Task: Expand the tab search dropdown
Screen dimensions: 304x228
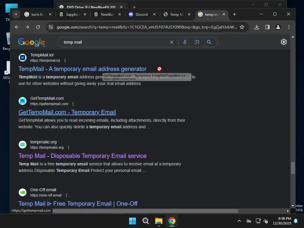Action: [16, 14]
